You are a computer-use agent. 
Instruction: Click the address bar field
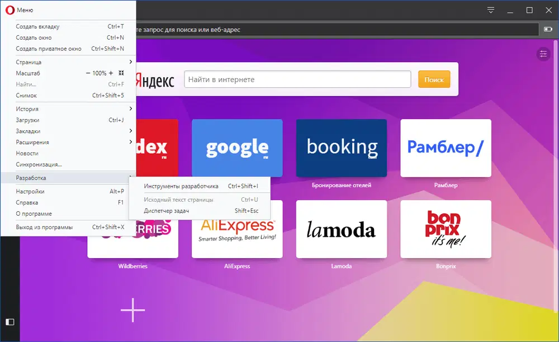(x=337, y=30)
